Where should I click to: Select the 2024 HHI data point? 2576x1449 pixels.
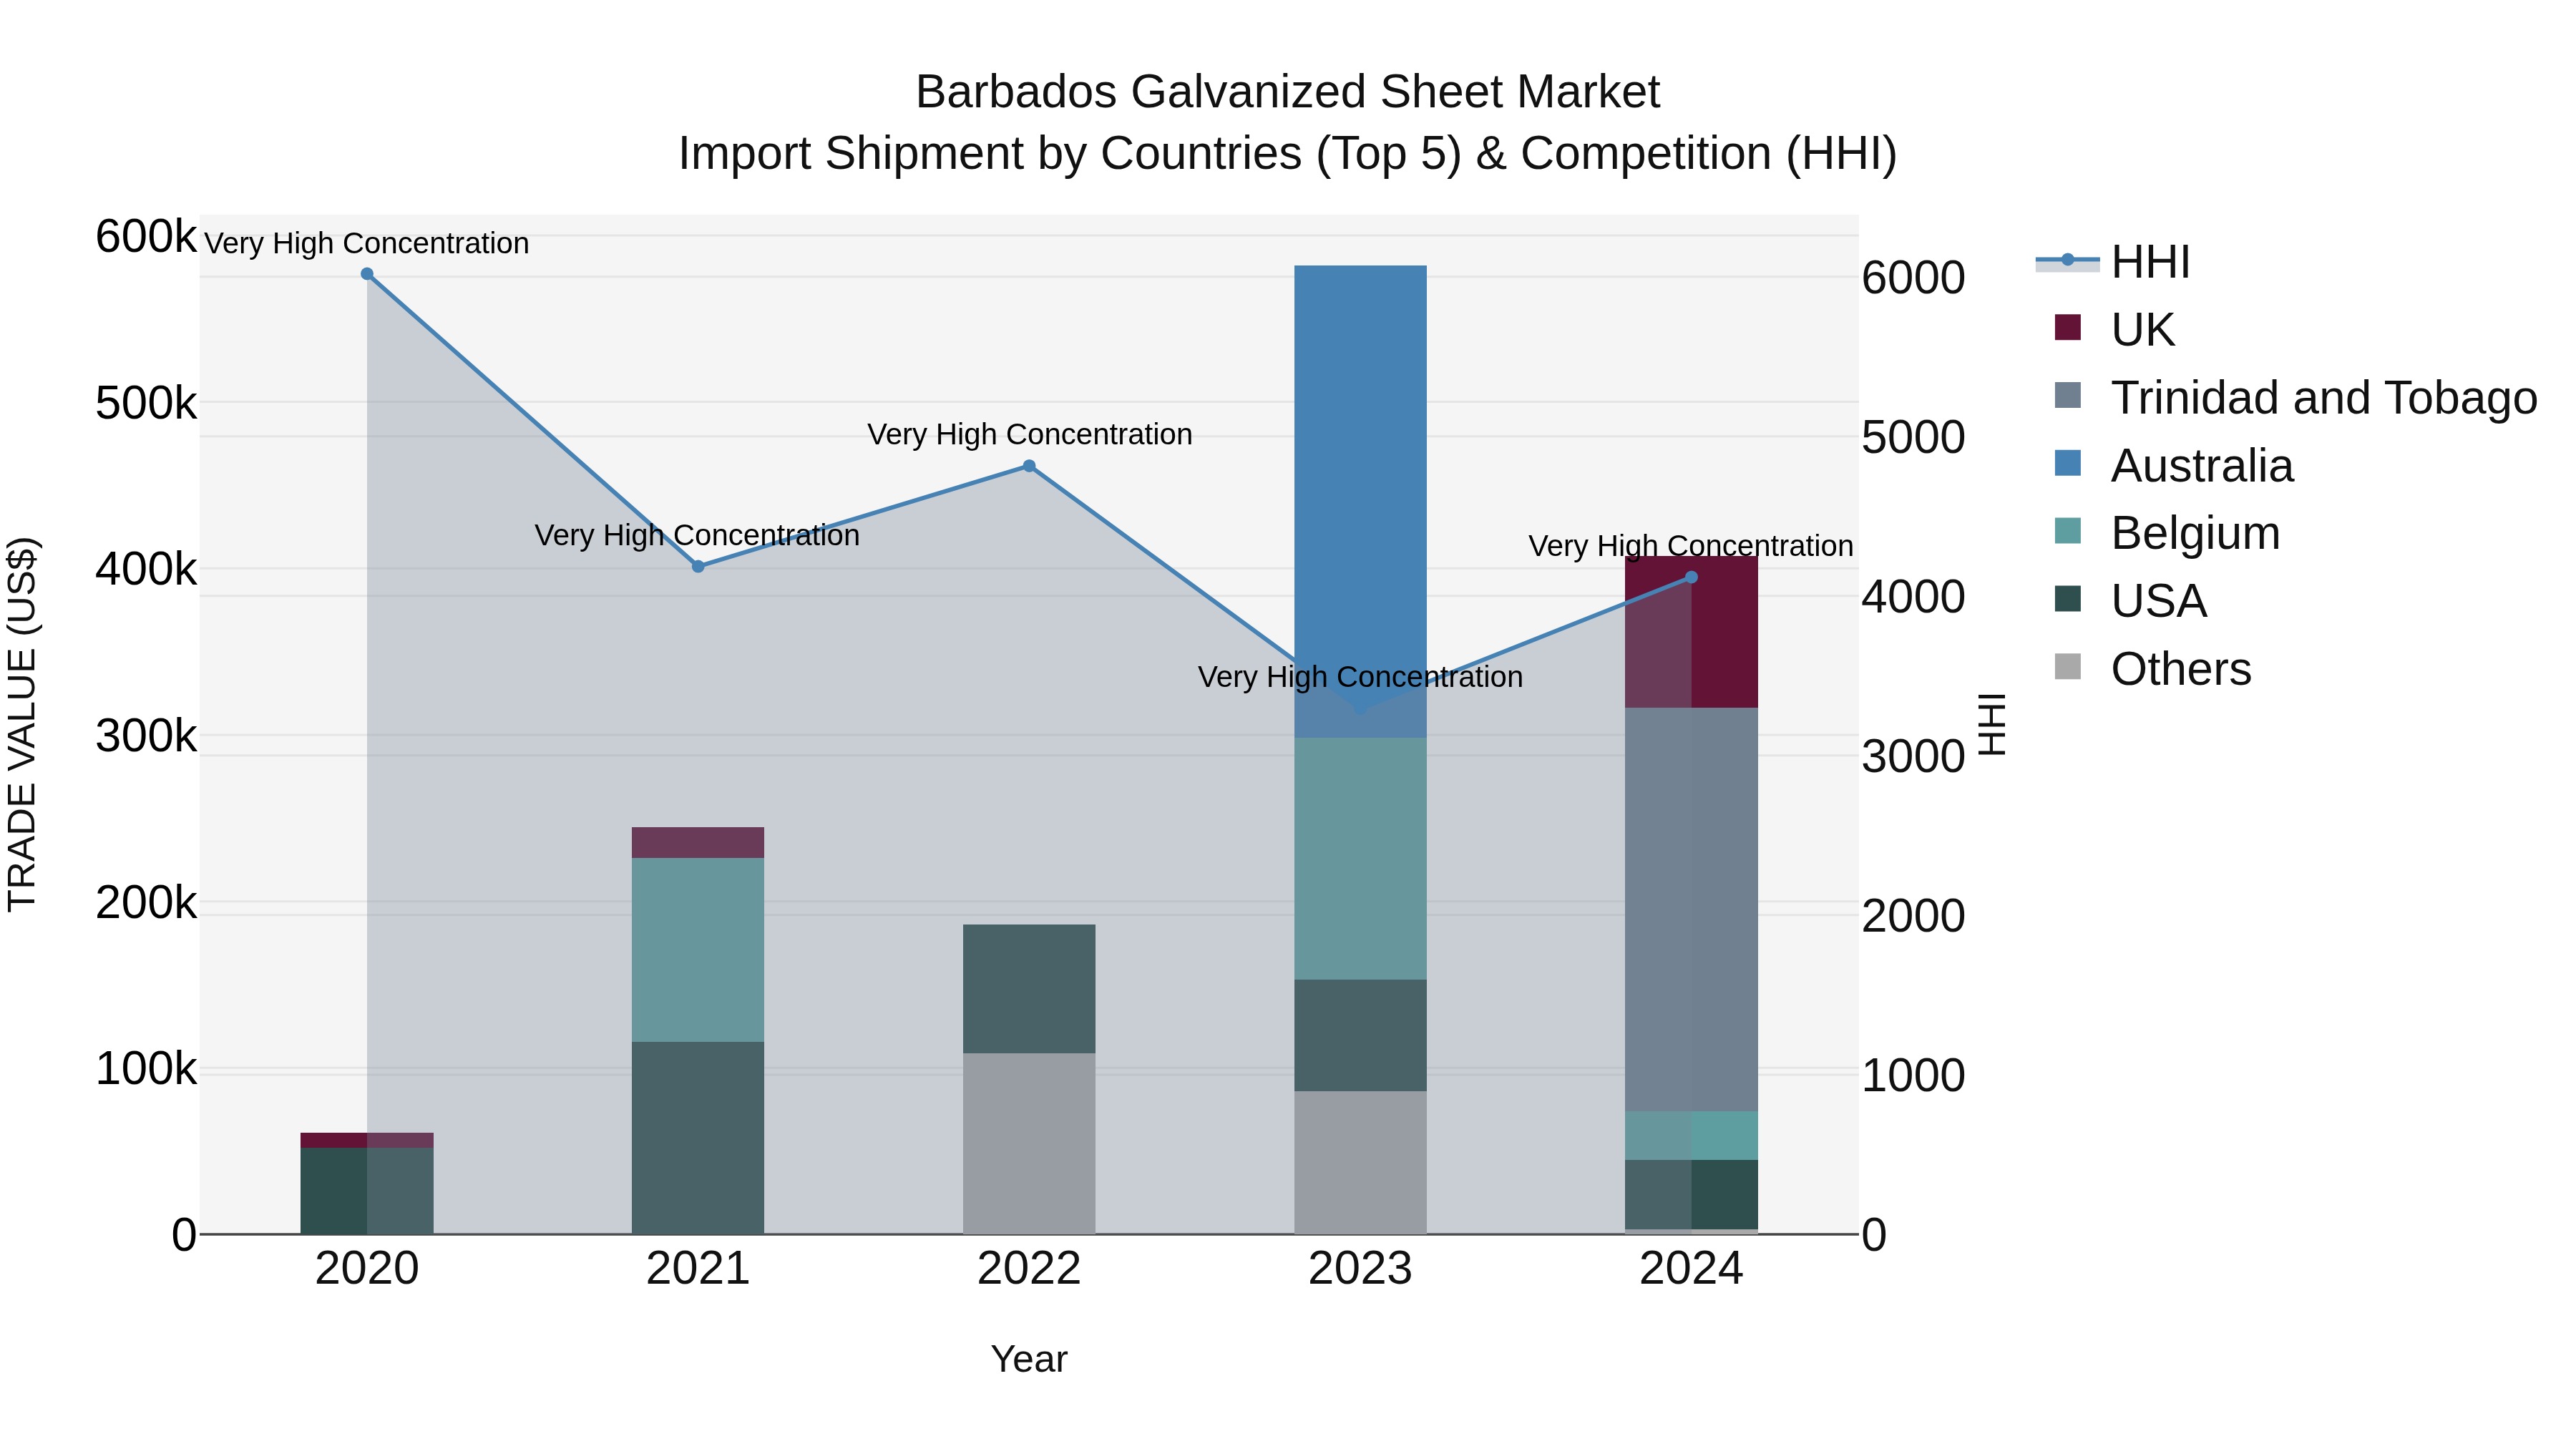click(x=1691, y=577)
